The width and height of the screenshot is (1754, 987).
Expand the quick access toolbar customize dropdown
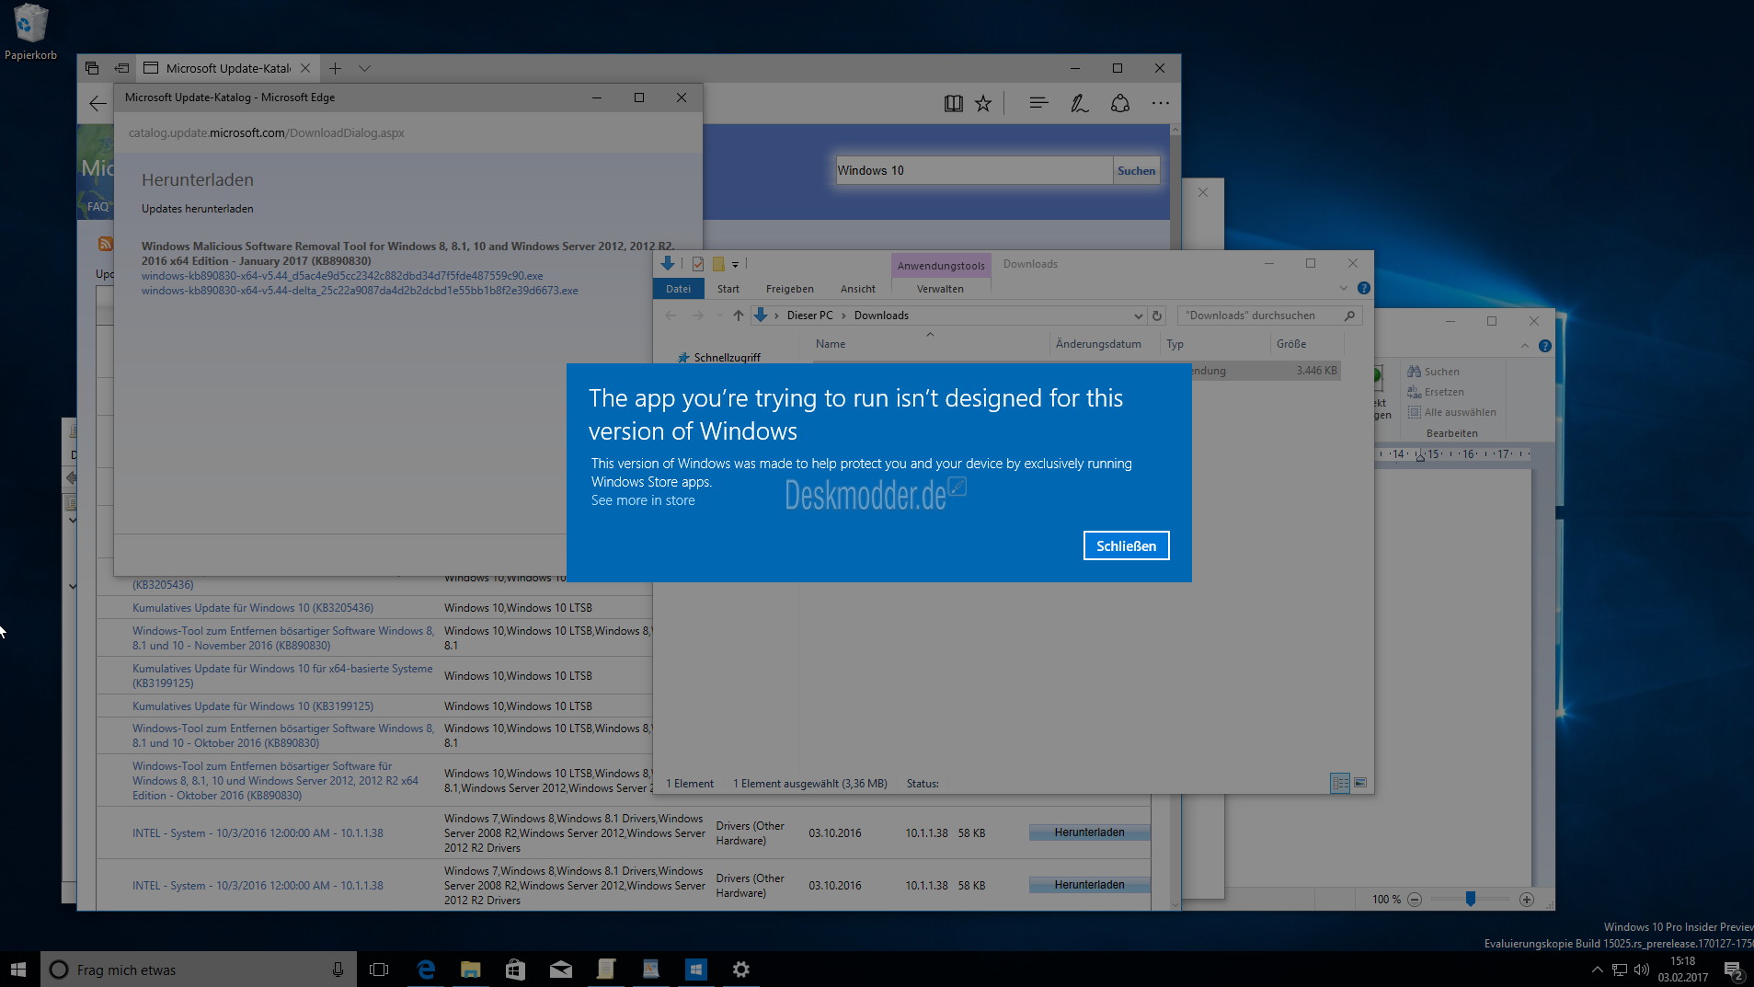[x=735, y=265]
